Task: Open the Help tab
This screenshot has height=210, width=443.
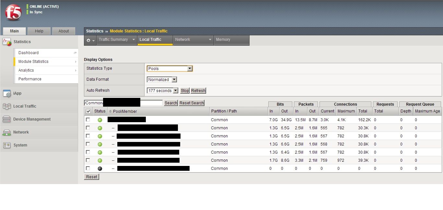Action: click(x=39, y=31)
